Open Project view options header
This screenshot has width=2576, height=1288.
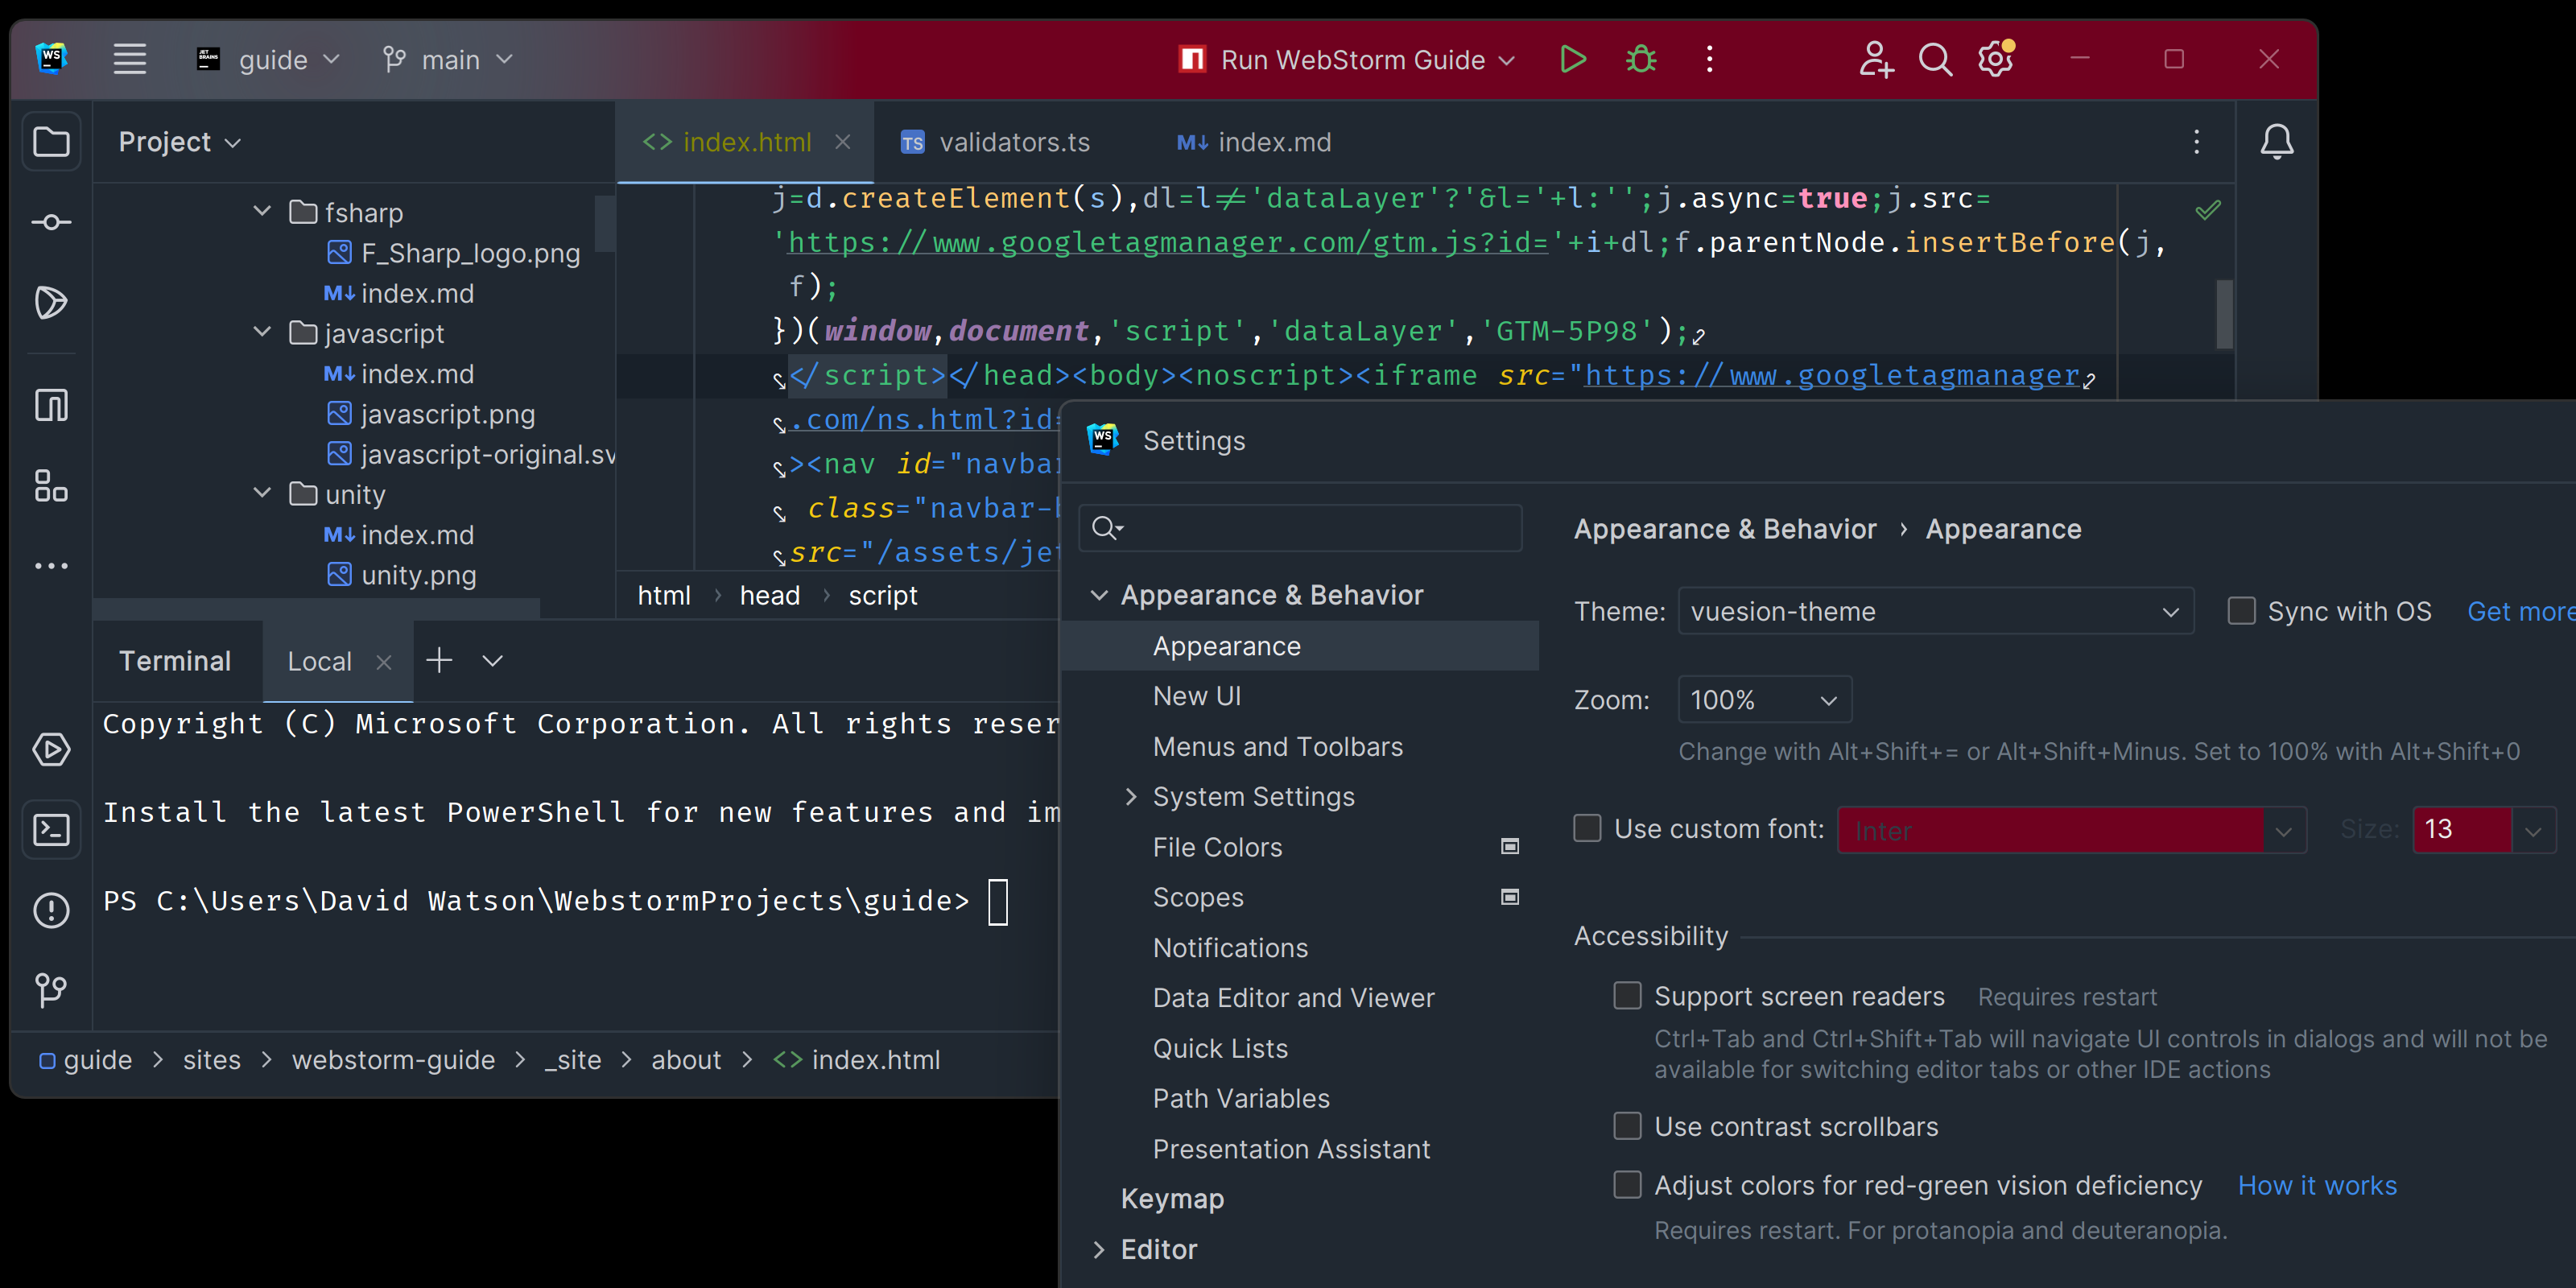coord(180,142)
